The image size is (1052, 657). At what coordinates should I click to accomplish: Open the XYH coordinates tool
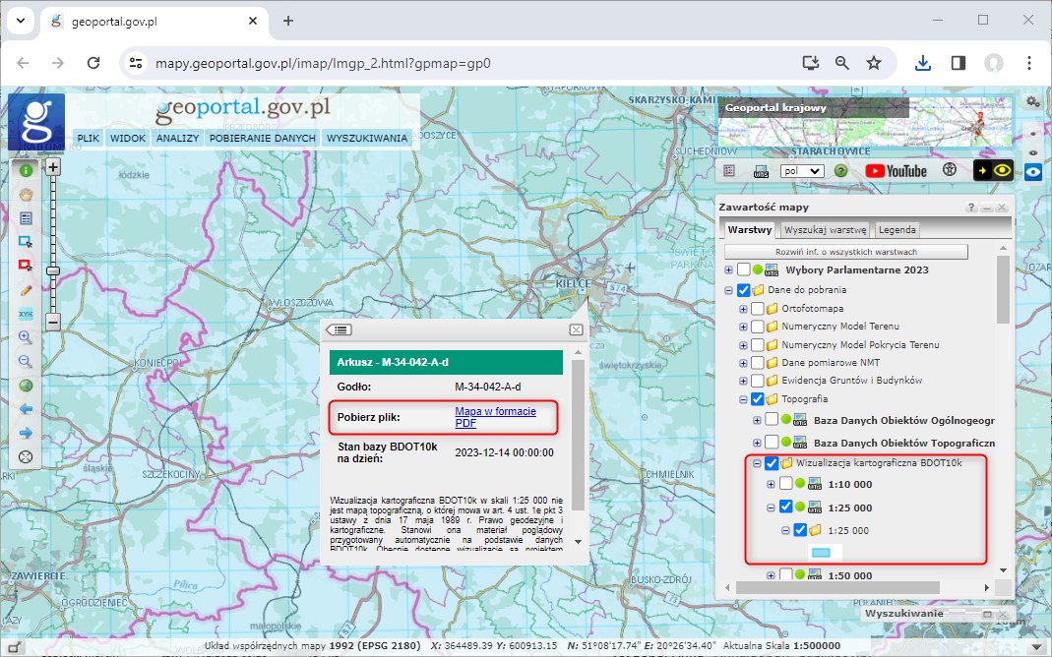26,314
